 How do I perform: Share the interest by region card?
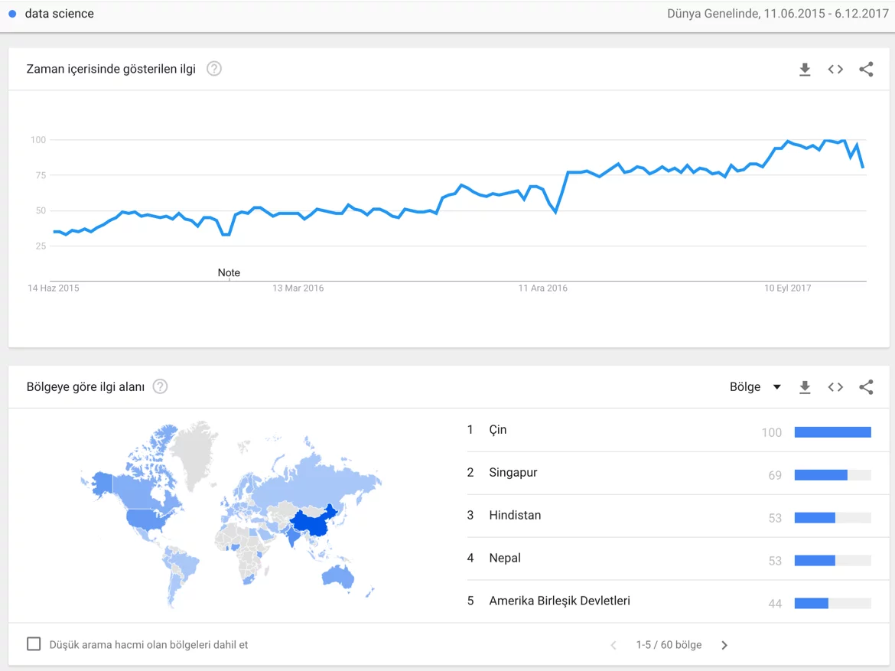point(866,387)
